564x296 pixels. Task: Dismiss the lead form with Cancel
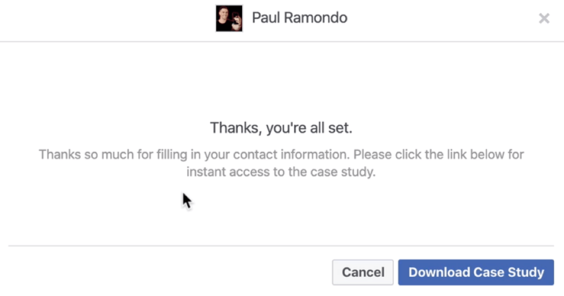coord(363,273)
